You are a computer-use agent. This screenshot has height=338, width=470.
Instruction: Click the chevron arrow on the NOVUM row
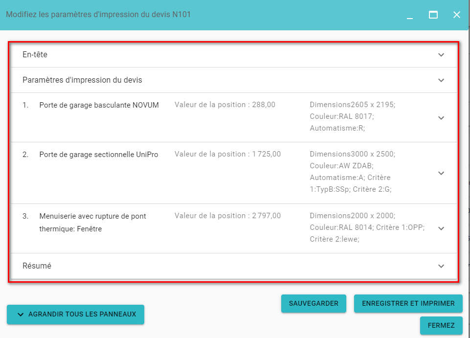441,118
